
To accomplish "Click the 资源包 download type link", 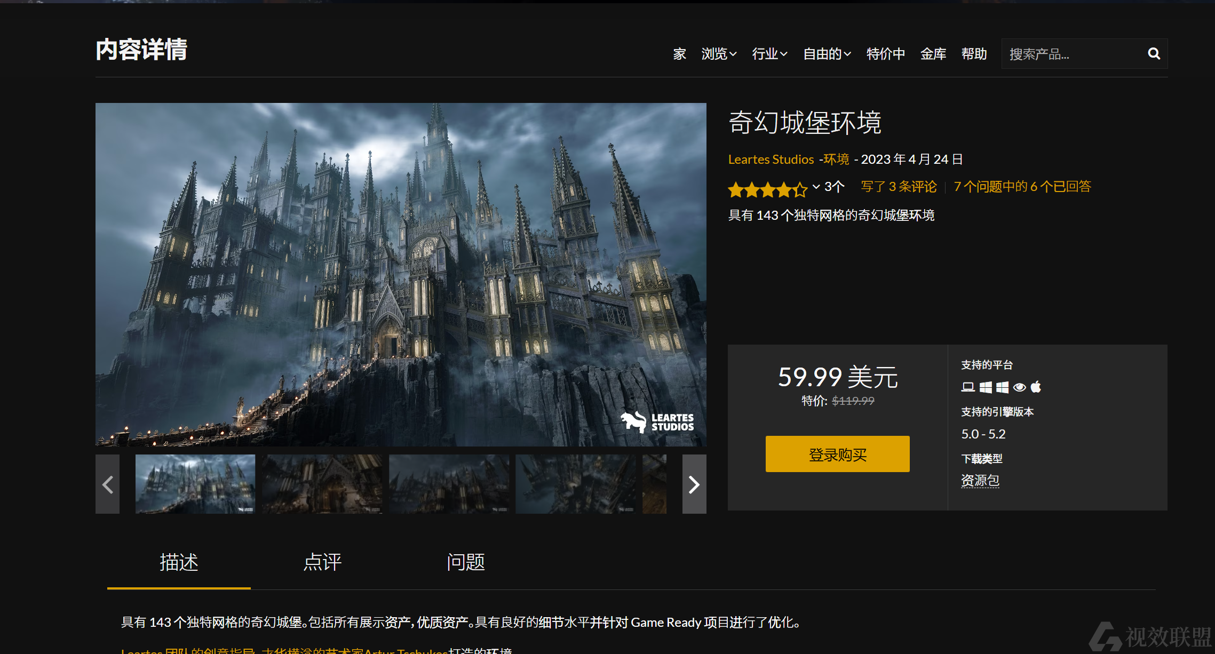I will click(x=980, y=481).
